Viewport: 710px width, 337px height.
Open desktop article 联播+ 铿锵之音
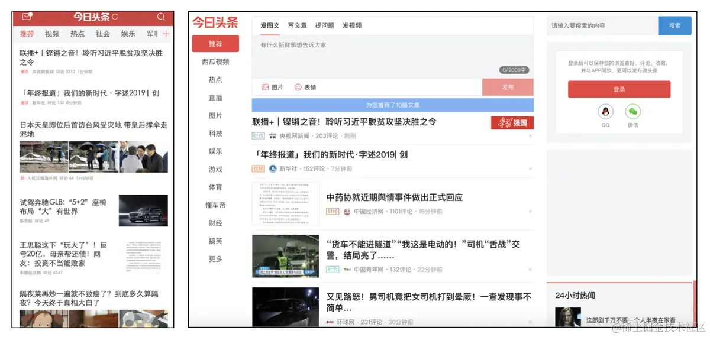pyautogui.click(x=344, y=122)
